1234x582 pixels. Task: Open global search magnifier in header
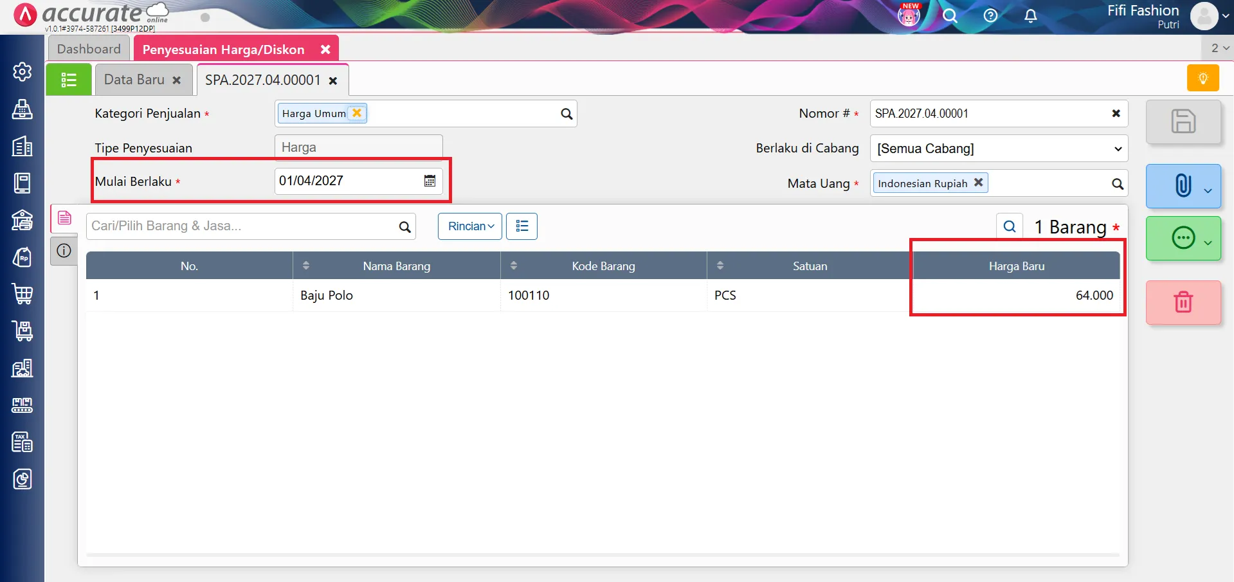pyautogui.click(x=950, y=15)
